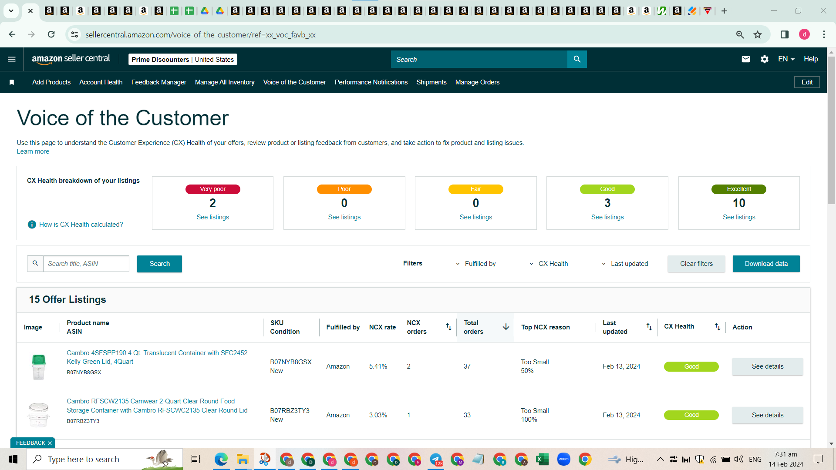See listings under Good
Screen dimensions: 836x470
[607, 217]
